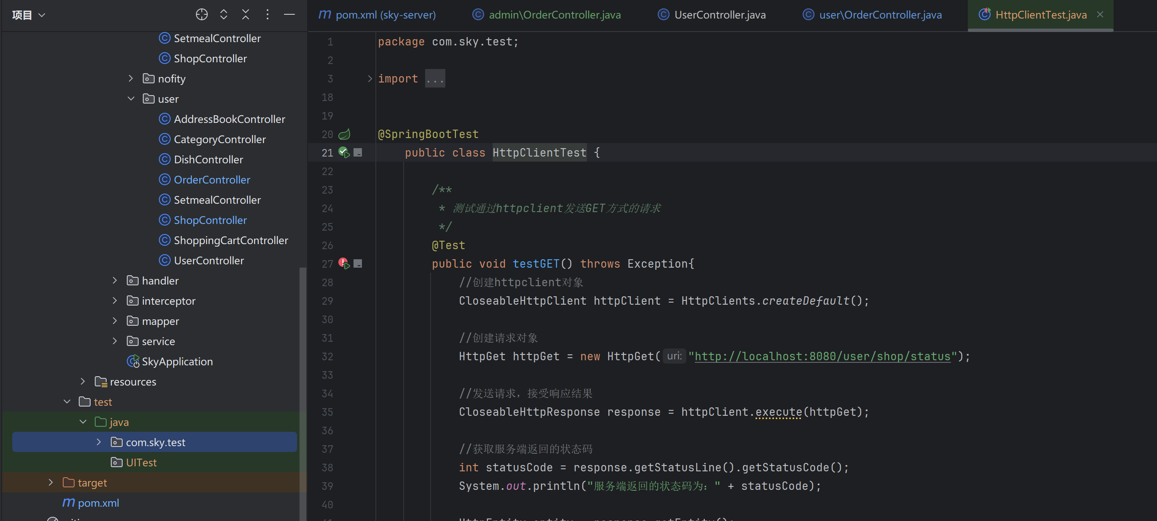Screen dimensions: 1157x521
Task: Open project panel options (three dots)
Action: [267, 15]
